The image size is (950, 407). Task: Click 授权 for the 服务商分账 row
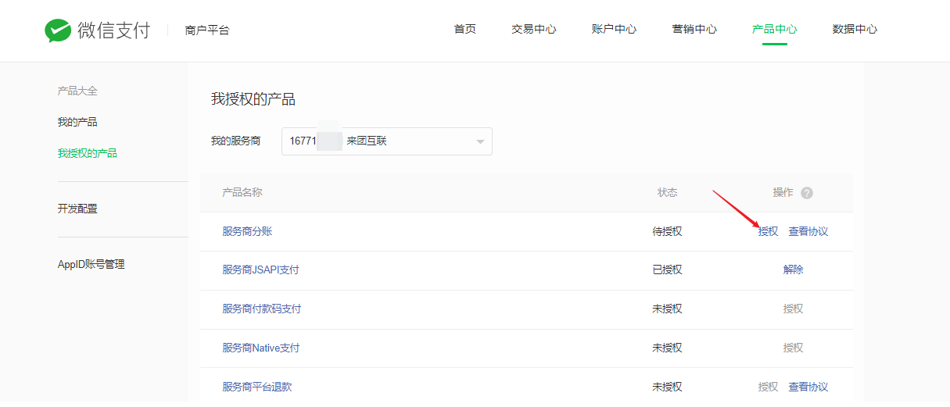point(768,232)
